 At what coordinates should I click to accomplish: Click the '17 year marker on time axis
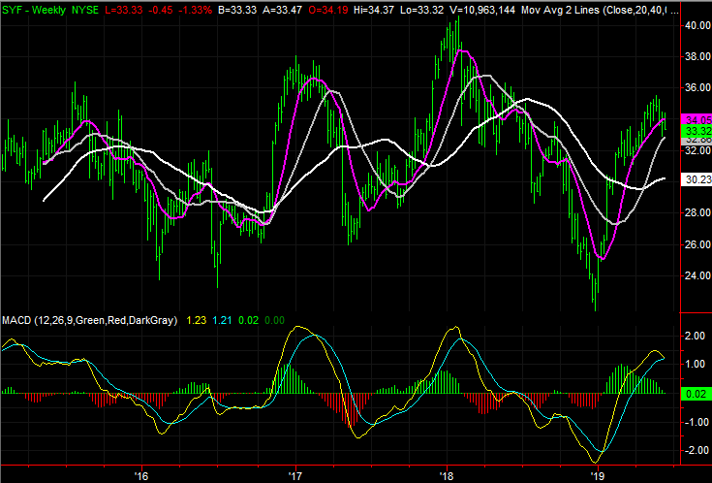(x=295, y=476)
